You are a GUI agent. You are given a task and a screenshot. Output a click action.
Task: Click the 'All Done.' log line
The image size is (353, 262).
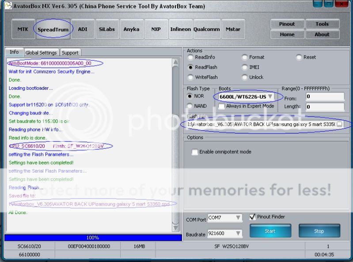[x=18, y=212]
